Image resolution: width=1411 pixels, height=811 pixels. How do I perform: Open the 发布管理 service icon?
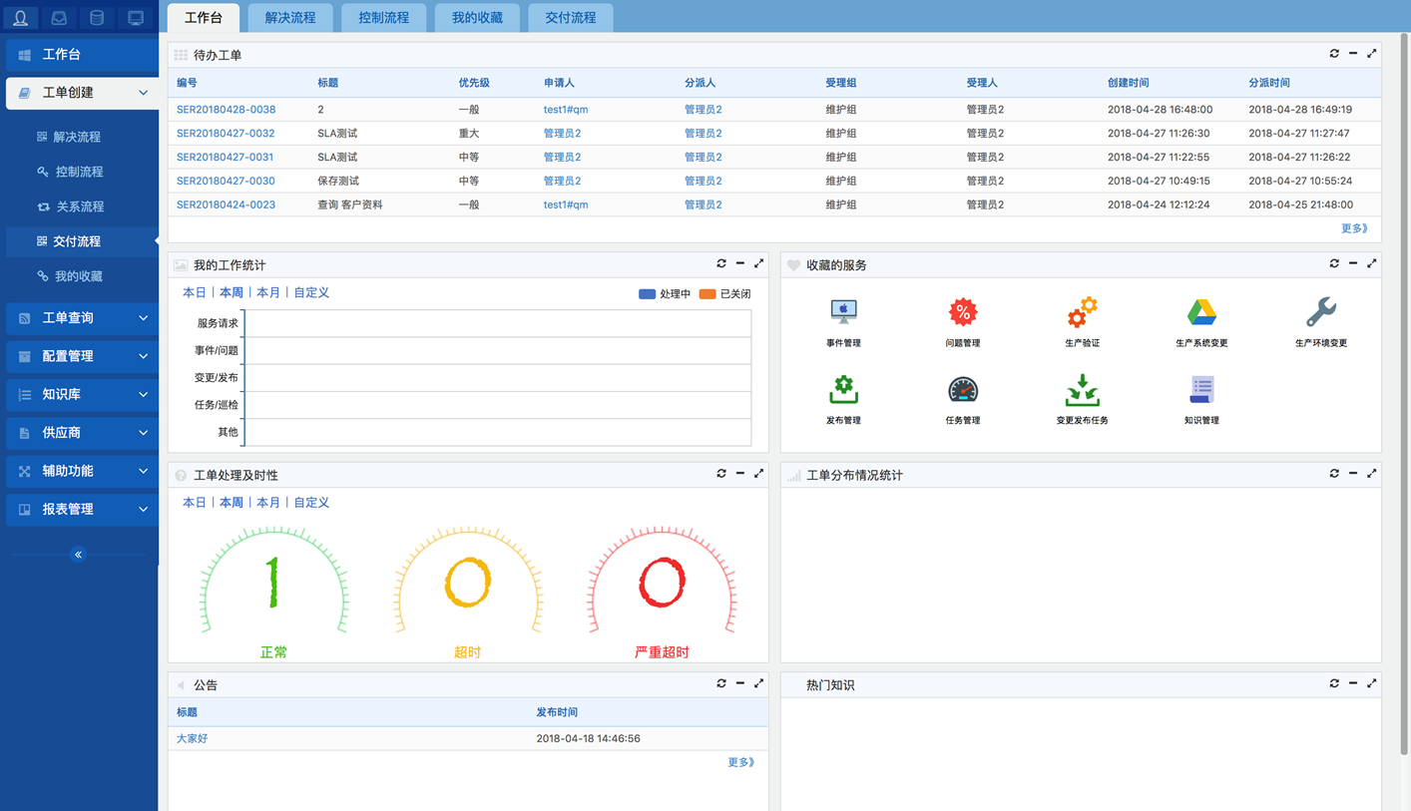[843, 390]
